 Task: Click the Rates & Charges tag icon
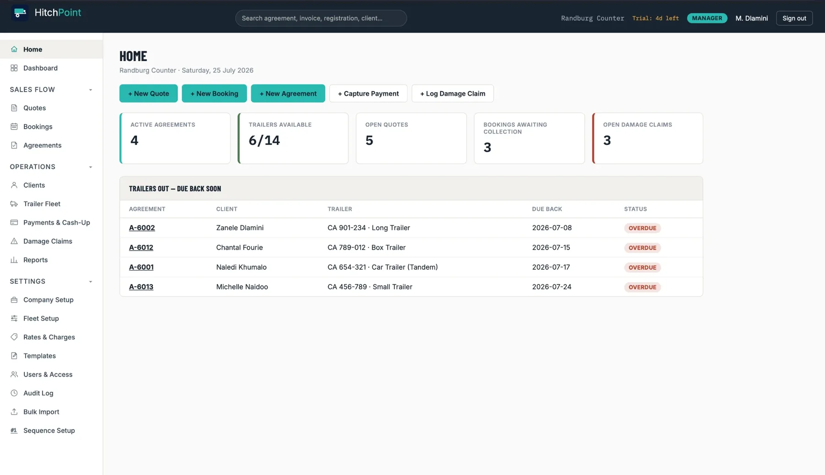pyautogui.click(x=14, y=337)
